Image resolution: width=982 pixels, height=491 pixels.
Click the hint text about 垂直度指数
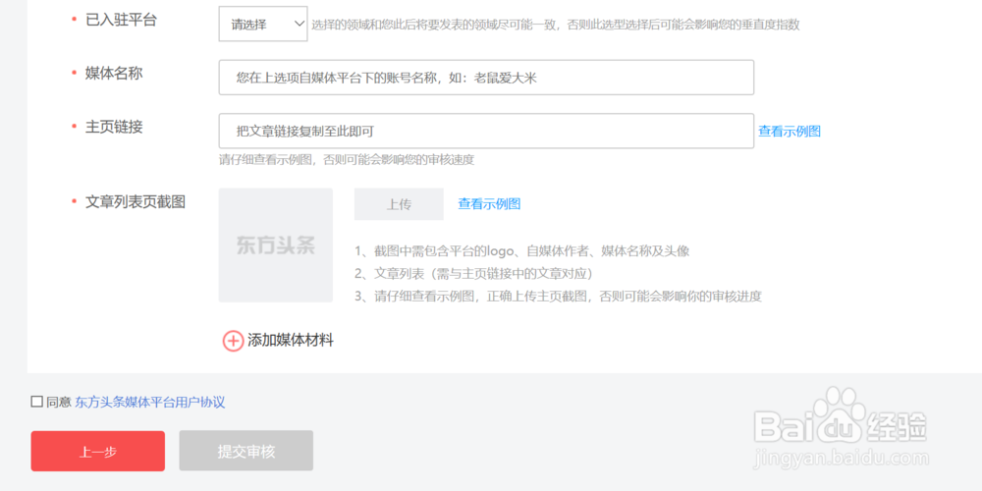[556, 26]
